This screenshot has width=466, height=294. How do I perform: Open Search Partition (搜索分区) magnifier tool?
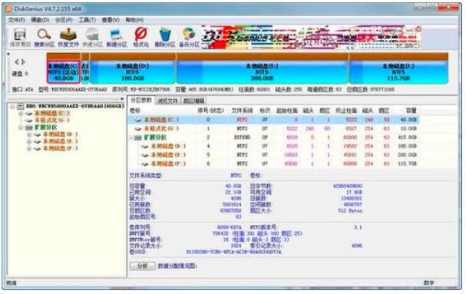tap(44, 38)
